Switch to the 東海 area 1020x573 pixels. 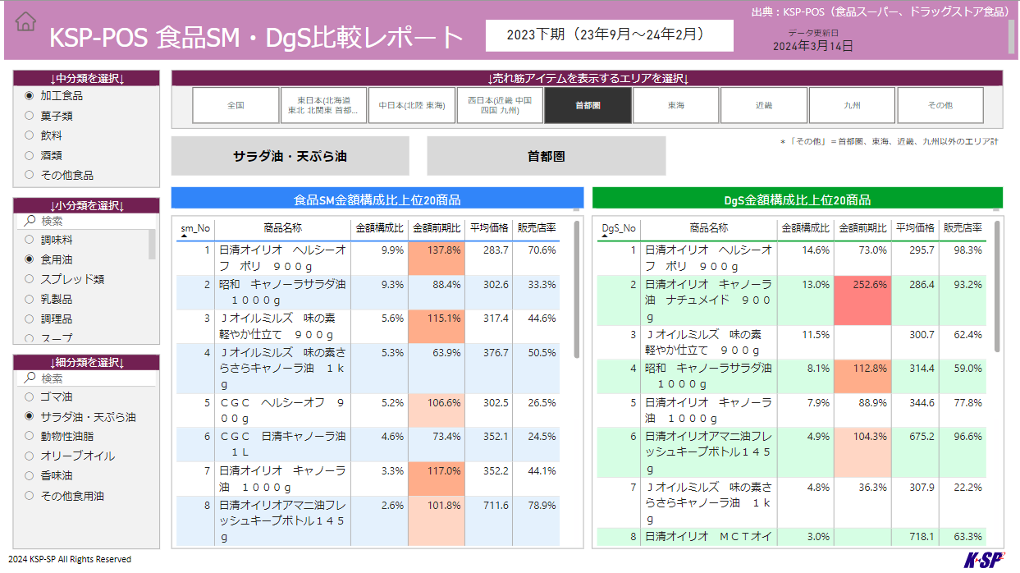(676, 105)
